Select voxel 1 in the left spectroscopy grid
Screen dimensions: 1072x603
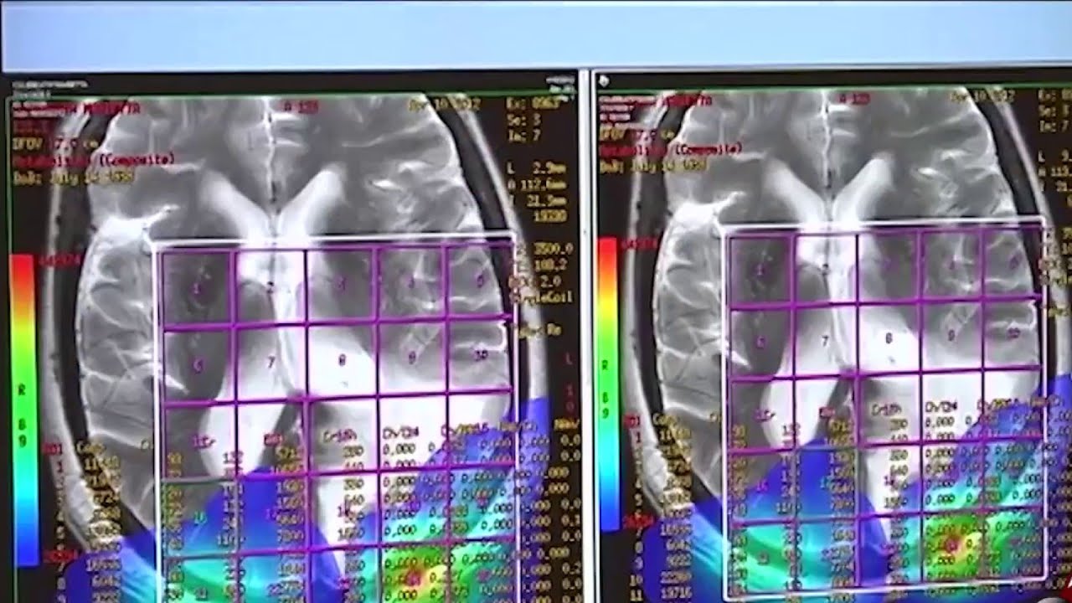(x=197, y=287)
